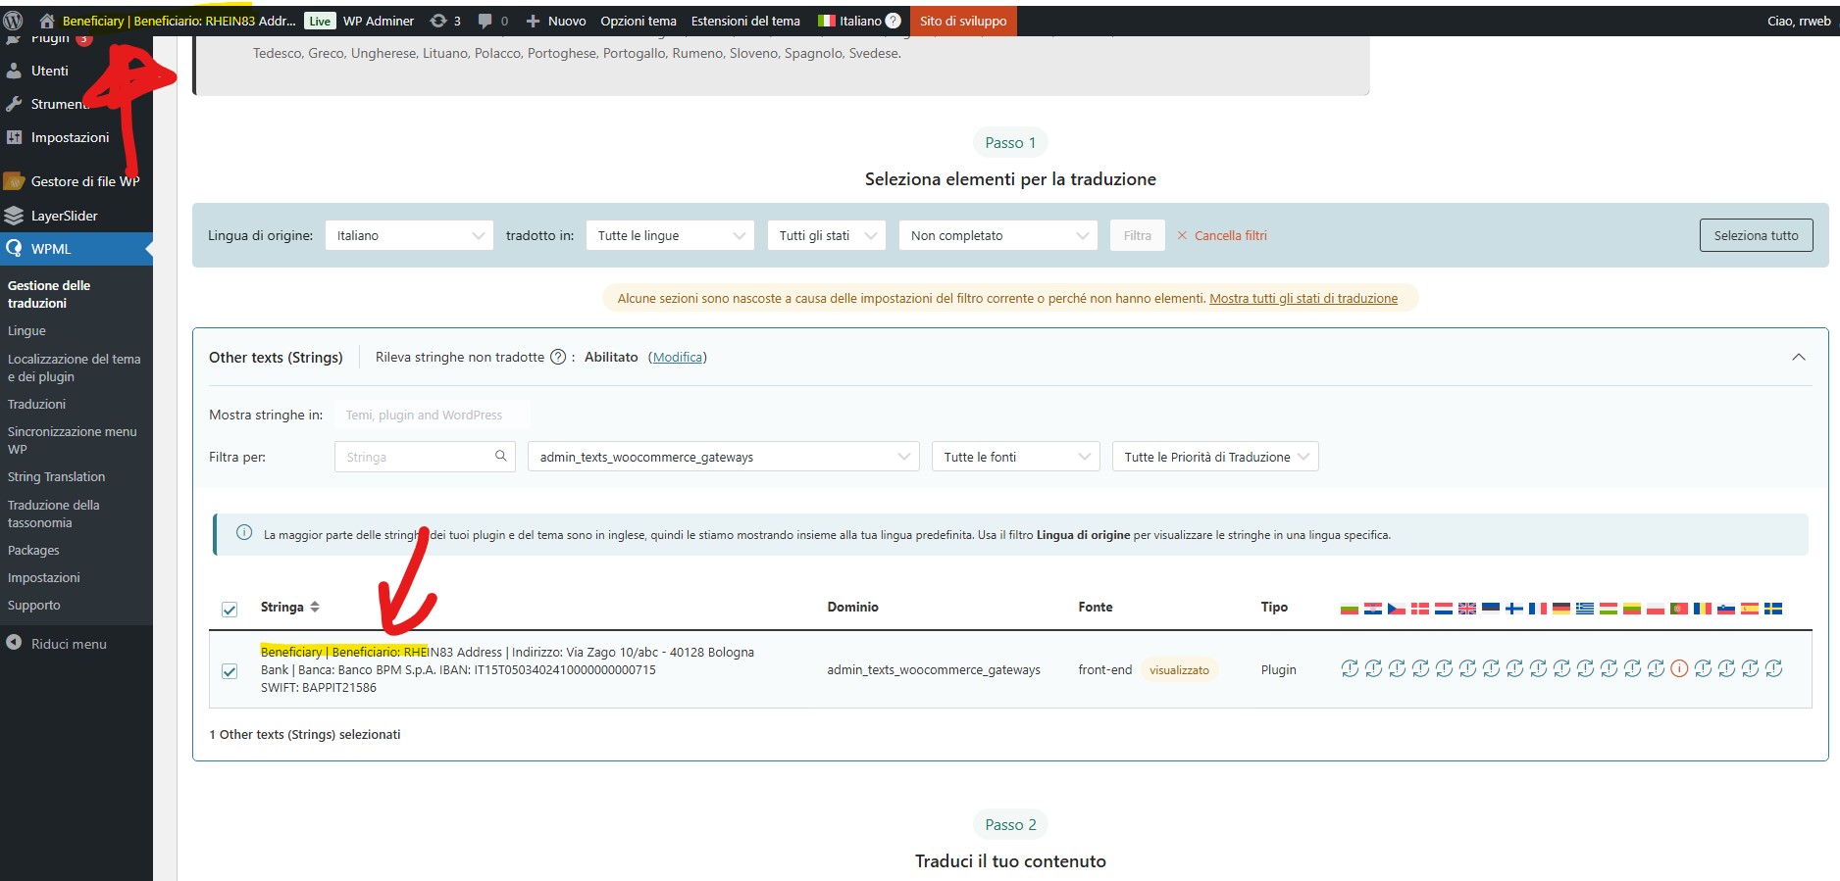Click the needs-update status icon under Swedish flag
The height and width of the screenshot is (881, 1840).
(x=1773, y=668)
